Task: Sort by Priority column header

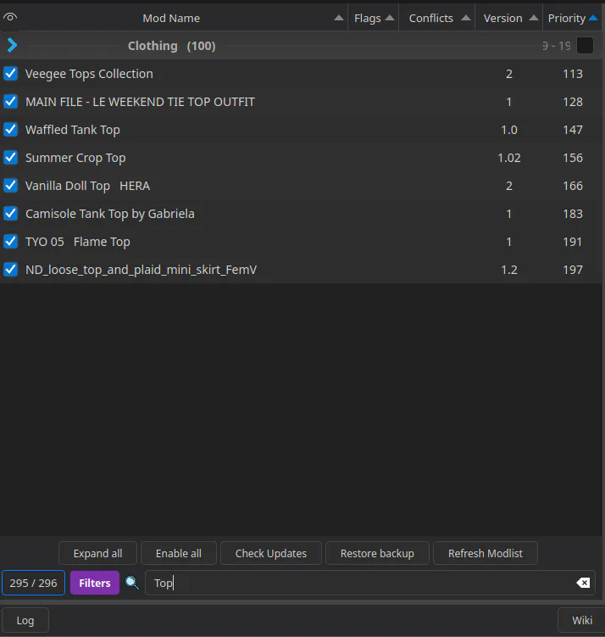Action: 573,18
